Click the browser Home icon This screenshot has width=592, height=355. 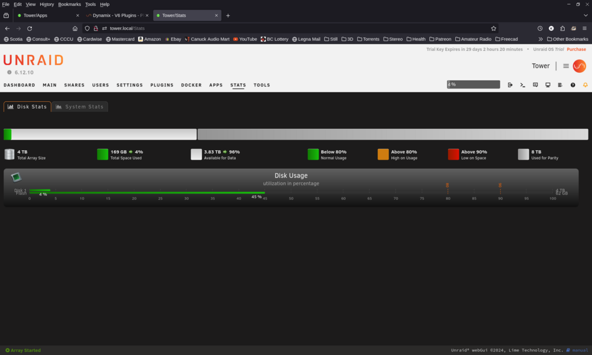pos(75,28)
